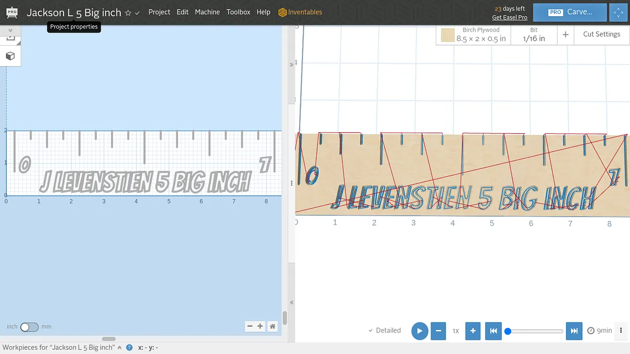630x354 pixels.
Task: Expand the left tool panel chevron
Action: coord(10,30)
